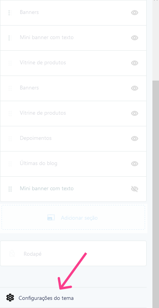Click drag handle of the first Banners section

coord(10,12)
